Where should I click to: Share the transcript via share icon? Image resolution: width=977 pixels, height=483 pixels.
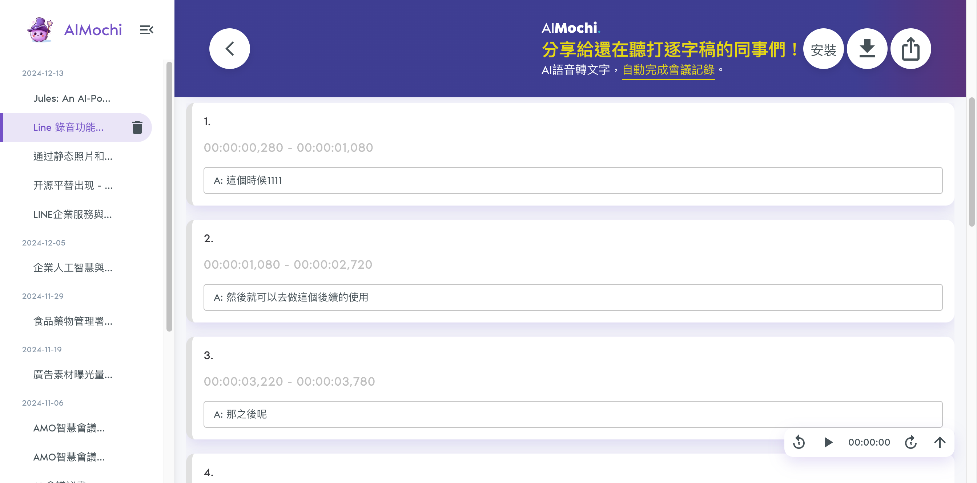tap(910, 49)
